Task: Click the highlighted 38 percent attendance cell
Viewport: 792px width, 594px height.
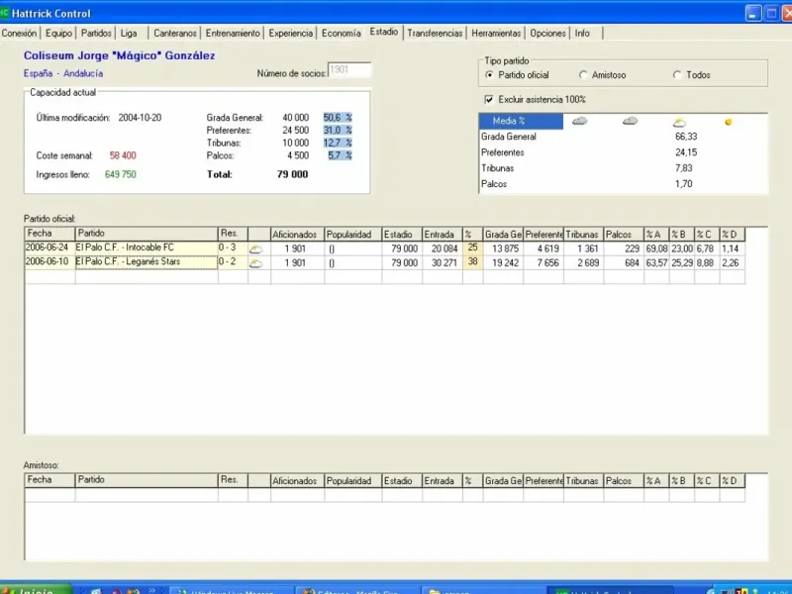Action: [473, 262]
